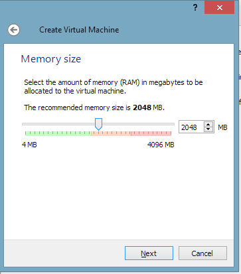This screenshot has height=274, width=241.
Task: Increase memory with the spinner up arrow
Action: pos(208,125)
